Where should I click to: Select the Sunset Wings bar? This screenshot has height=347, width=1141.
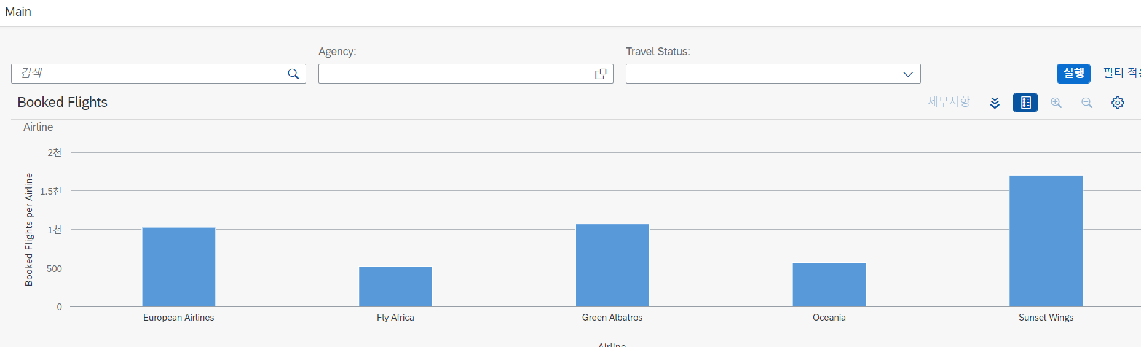(1046, 241)
